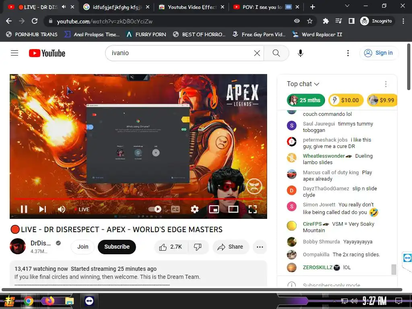Click Wheatlesswonder member chat name

[324, 156]
